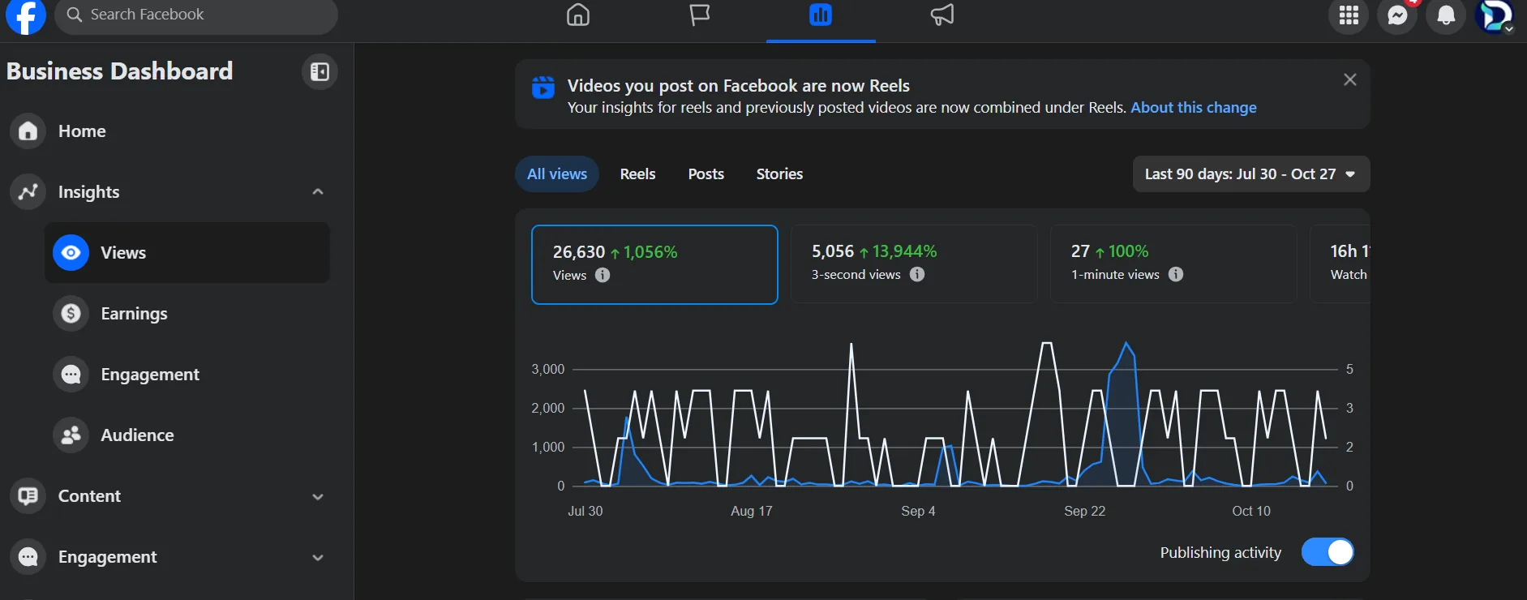Viewport: 1527px width, 600px height.
Task: Click the Search Facebook field
Action: [196, 15]
